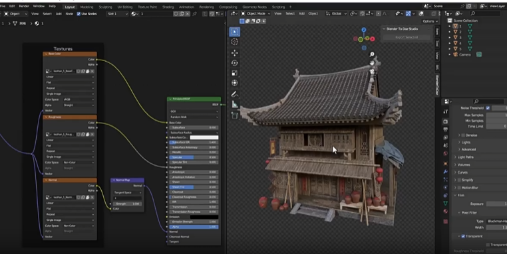This screenshot has height=254, width=507.
Task: Switch to the Shading workspace tab
Action: click(168, 7)
